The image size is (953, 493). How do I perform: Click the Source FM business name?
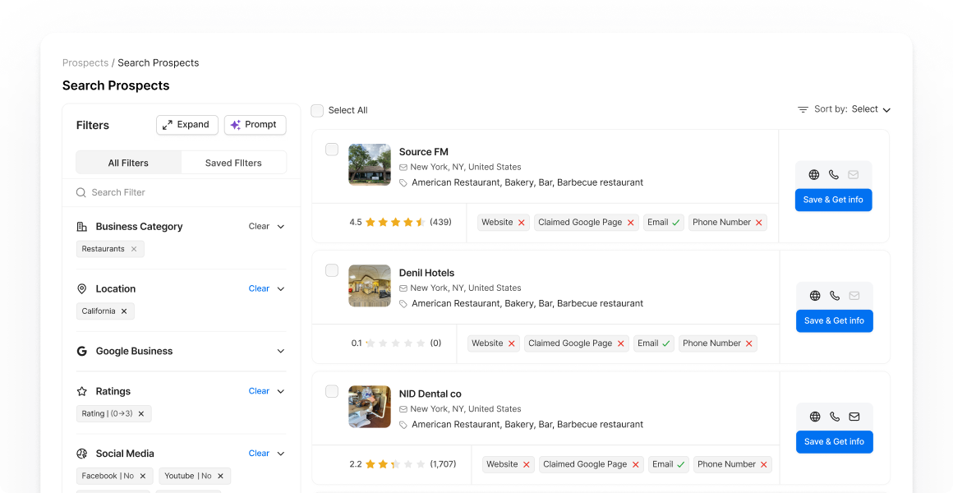[x=424, y=152]
